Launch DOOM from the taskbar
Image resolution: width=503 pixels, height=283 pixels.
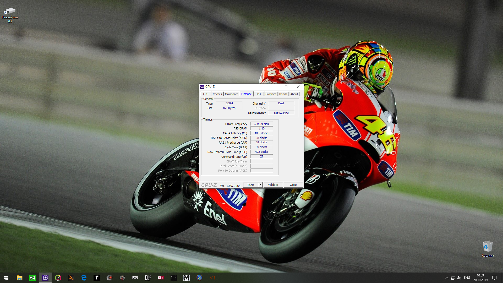point(135,278)
